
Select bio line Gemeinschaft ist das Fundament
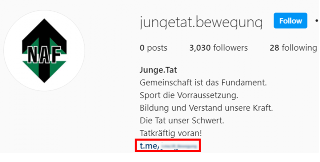(203, 82)
